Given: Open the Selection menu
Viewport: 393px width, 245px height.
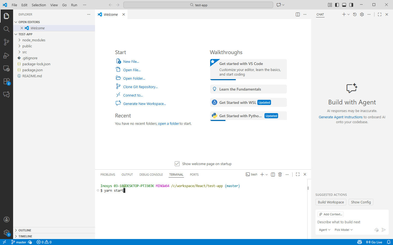Looking at the screenshot, I should tap(39, 5).
